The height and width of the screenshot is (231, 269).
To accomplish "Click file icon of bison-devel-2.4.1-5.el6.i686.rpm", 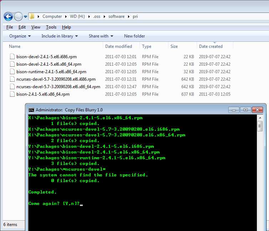I will 12,57.
